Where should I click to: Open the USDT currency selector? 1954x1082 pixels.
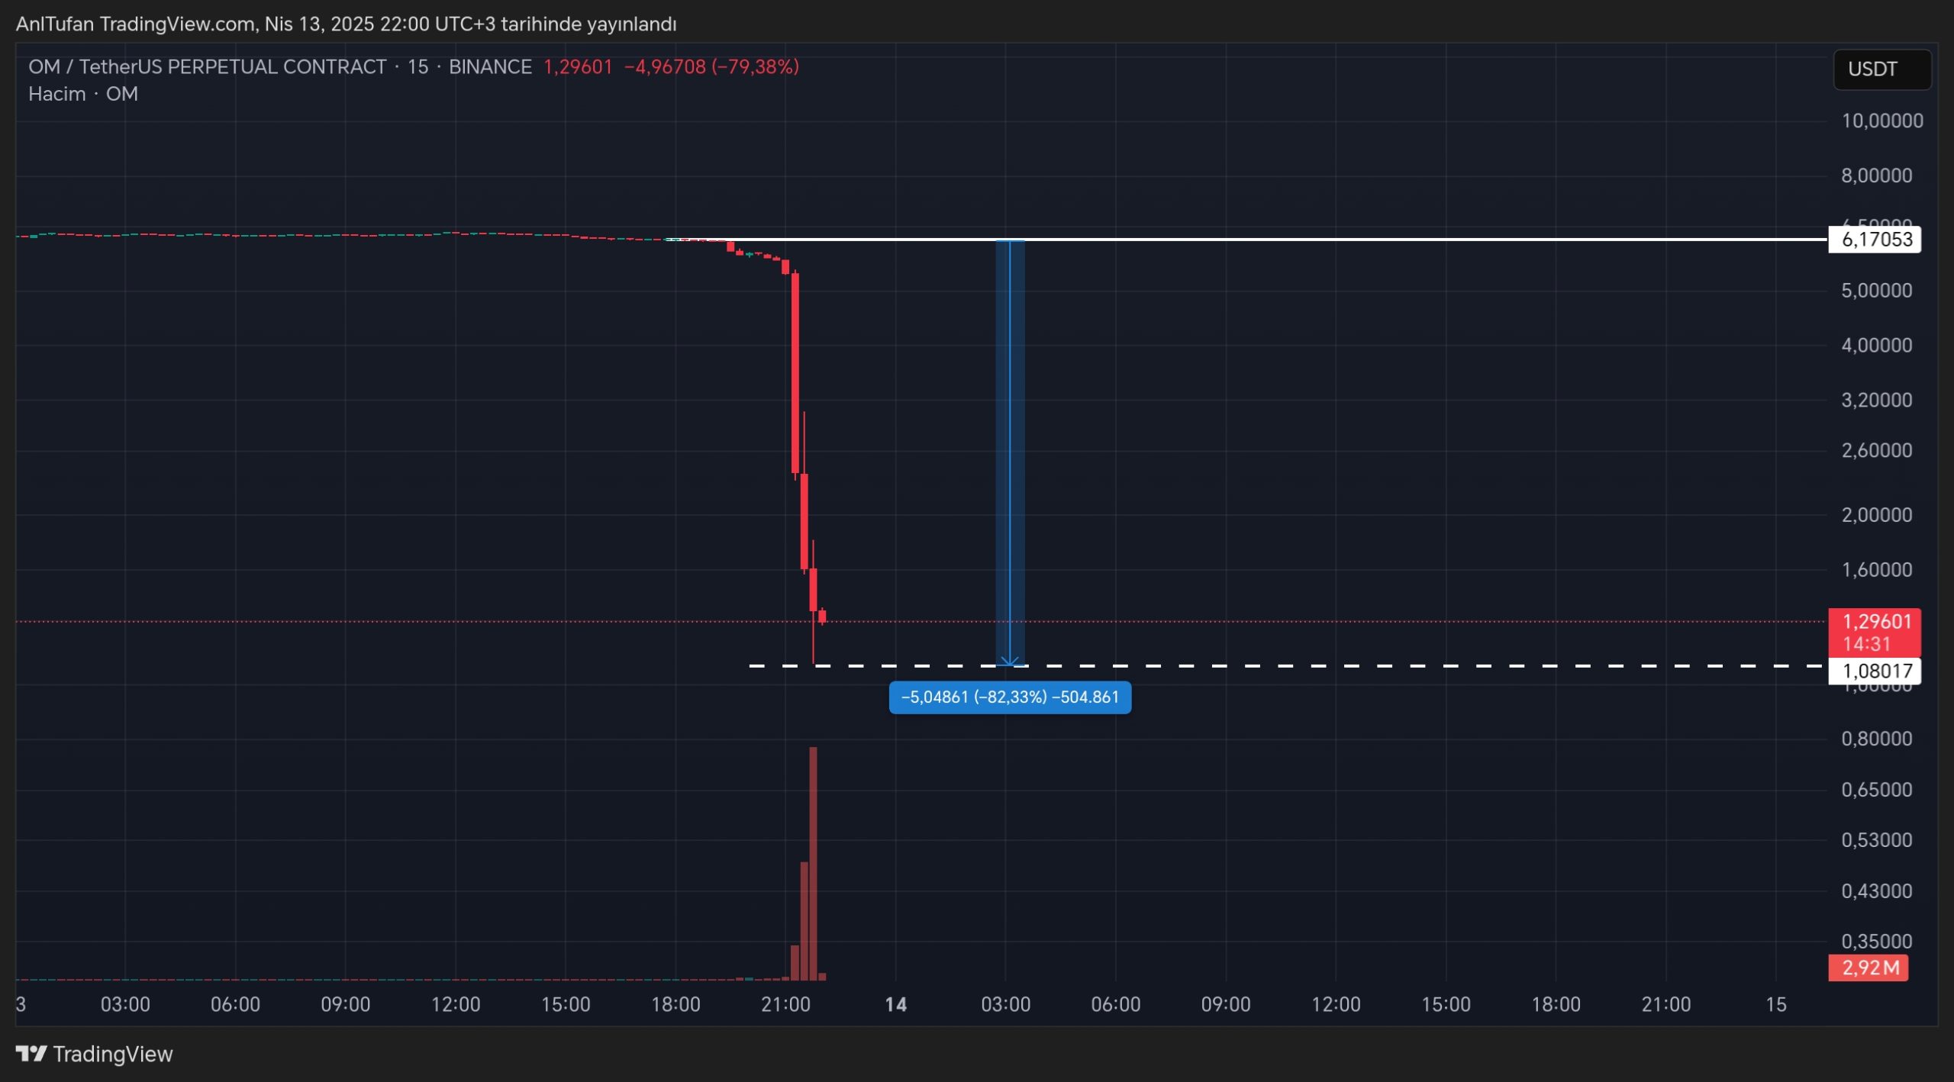pos(1881,69)
